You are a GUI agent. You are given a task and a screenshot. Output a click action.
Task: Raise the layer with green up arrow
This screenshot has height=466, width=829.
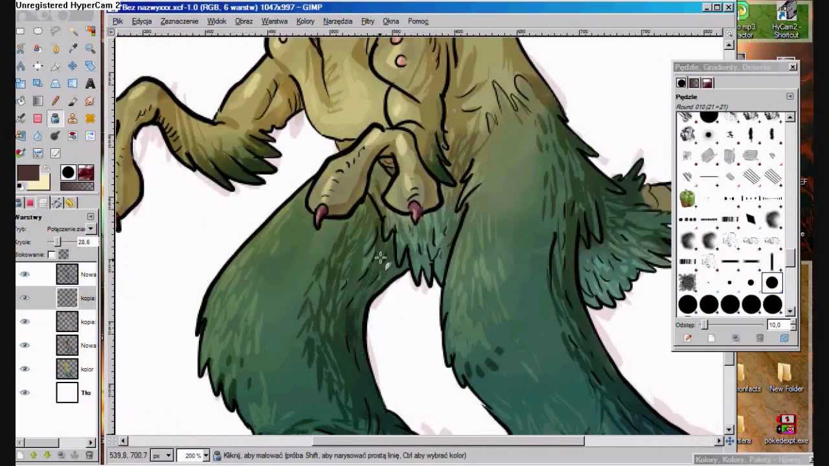pyautogui.click(x=34, y=455)
